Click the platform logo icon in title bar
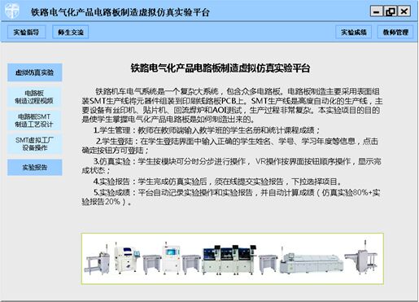Image resolution: width=419 pixels, height=302 pixels. 12,11
